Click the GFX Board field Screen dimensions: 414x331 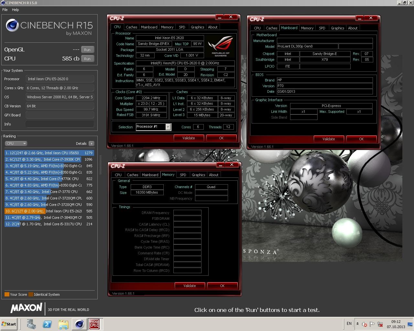click(60, 115)
